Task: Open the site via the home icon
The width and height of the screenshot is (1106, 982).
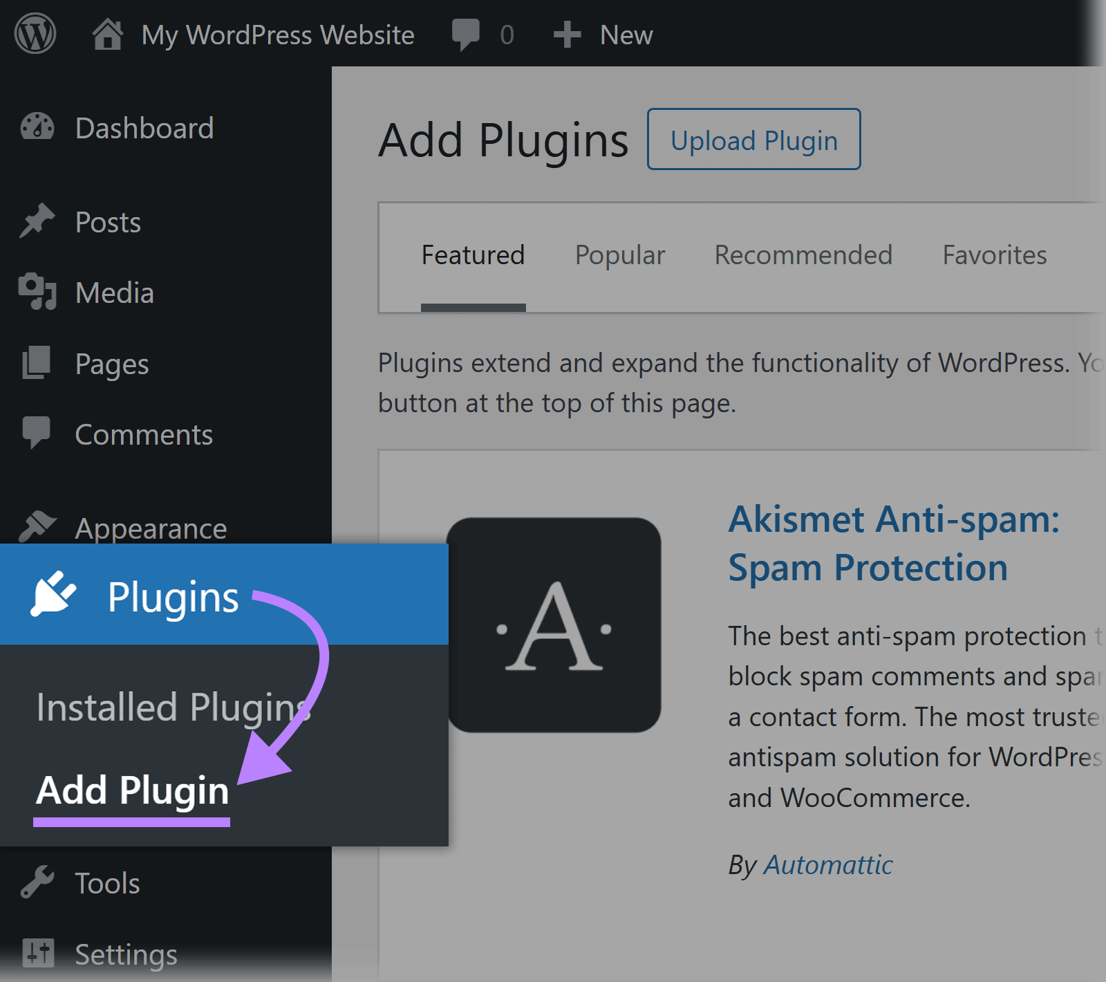Action: 109,33
